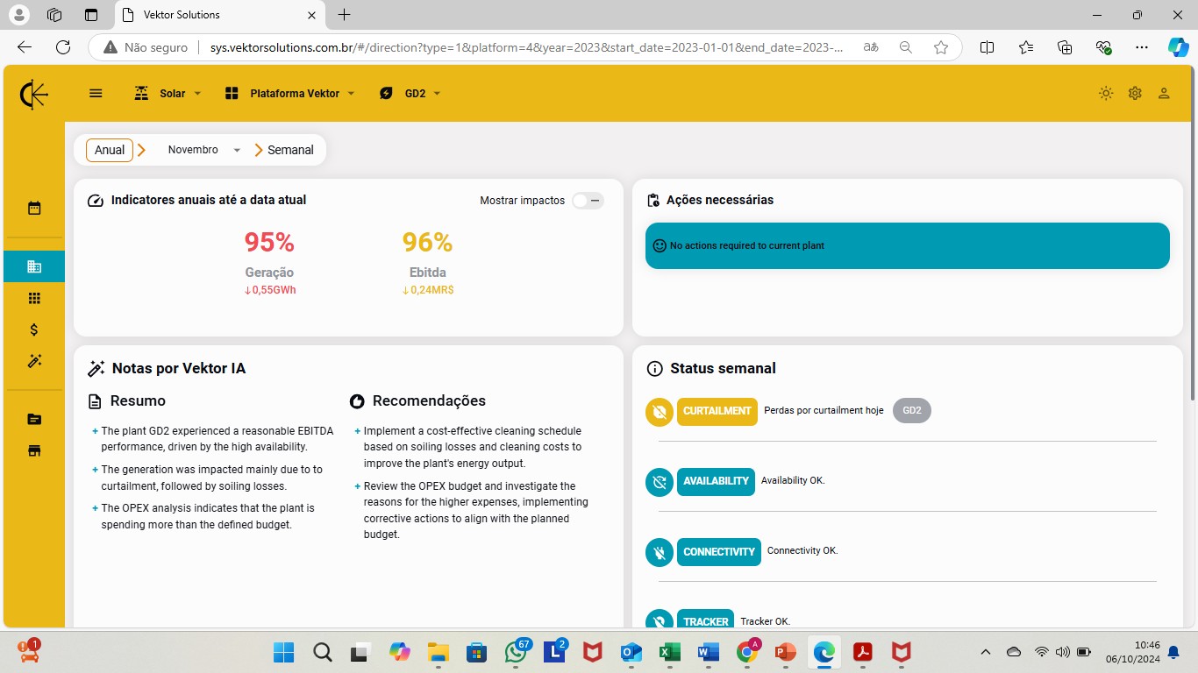Screen dimensions: 1198x673
Task: Click the TRACKER status badge
Action: (x=706, y=620)
